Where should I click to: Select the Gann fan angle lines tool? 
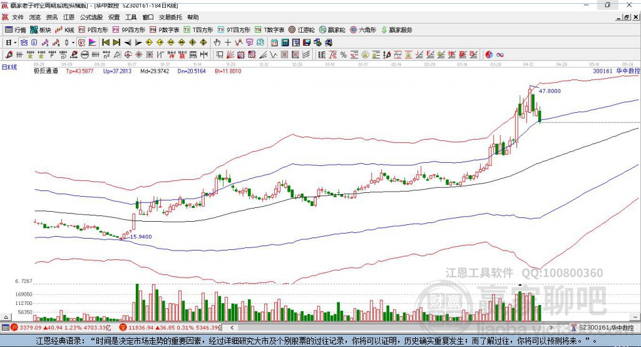230,54
